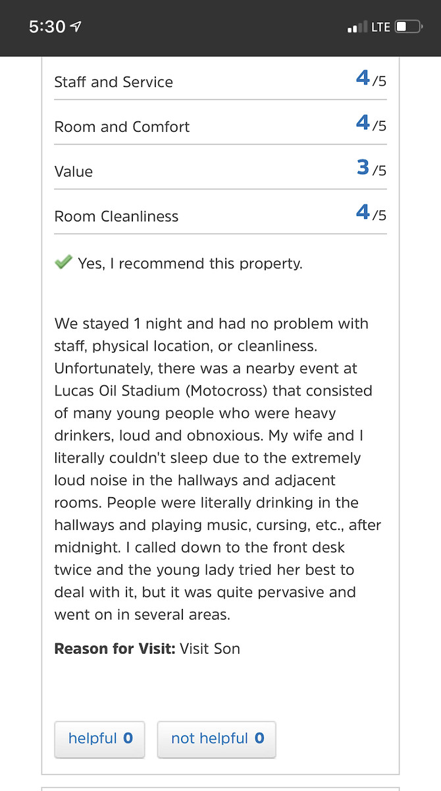Select the Value rating row
The height and width of the screenshot is (791, 441).
click(x=220, y=168)
